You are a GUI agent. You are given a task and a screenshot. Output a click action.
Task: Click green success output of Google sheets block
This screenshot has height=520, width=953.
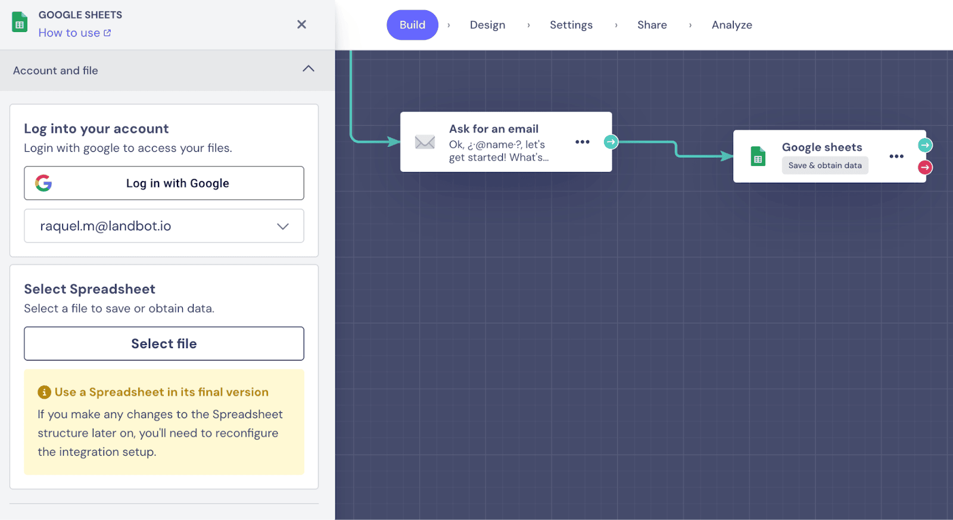(x=925, y=145)
